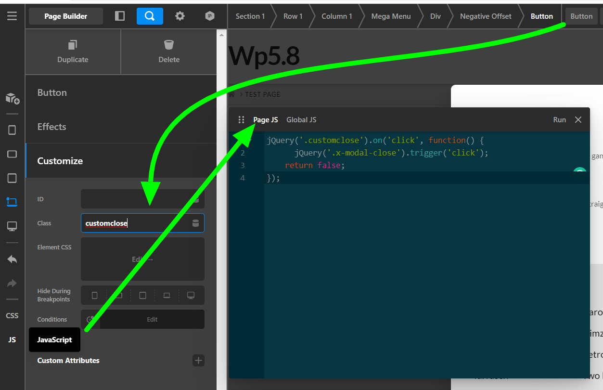603x390 pixels.
Task: Toggle hide on desktop monitor breakpoint
Action: pos(191,295)
